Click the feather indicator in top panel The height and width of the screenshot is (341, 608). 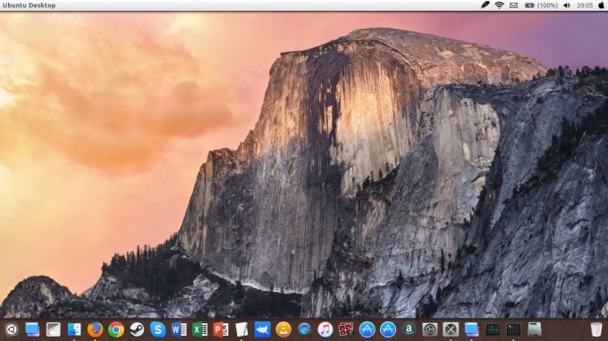pyautogui.click(x=486, y=5)
